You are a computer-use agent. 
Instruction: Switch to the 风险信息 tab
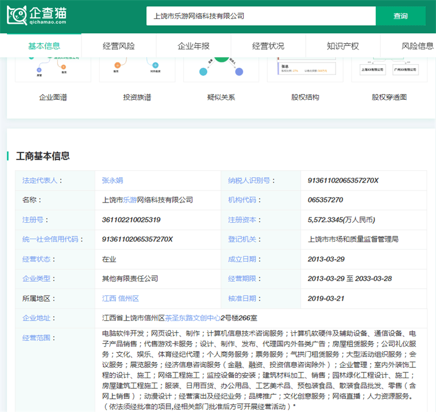click(x=417, y=46)
